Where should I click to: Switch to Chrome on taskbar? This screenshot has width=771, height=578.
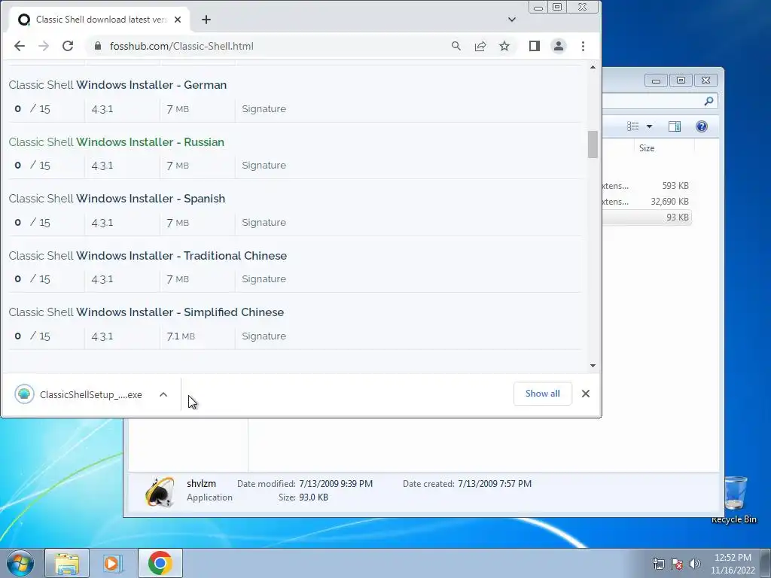[x=160, y=563]
